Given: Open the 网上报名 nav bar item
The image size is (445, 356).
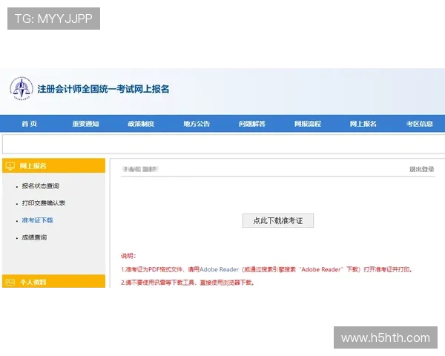Looking at the screenshot, I should [x=363, y=124].
